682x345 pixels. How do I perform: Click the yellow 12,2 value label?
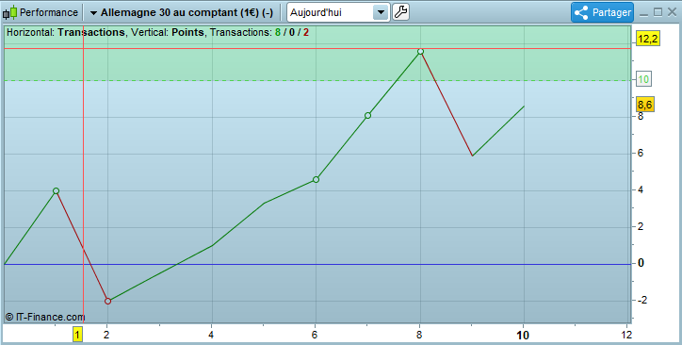click(648, 40)
